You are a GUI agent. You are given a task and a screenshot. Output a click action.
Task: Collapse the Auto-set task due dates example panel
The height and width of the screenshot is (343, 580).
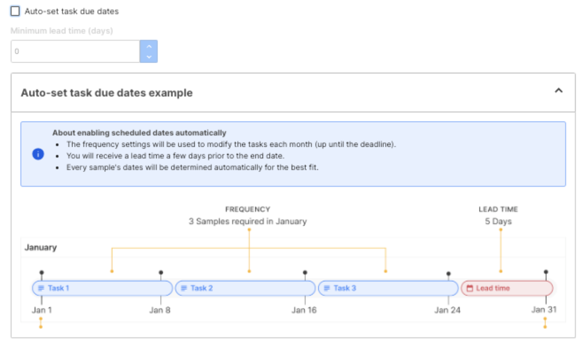pos(558,91)
